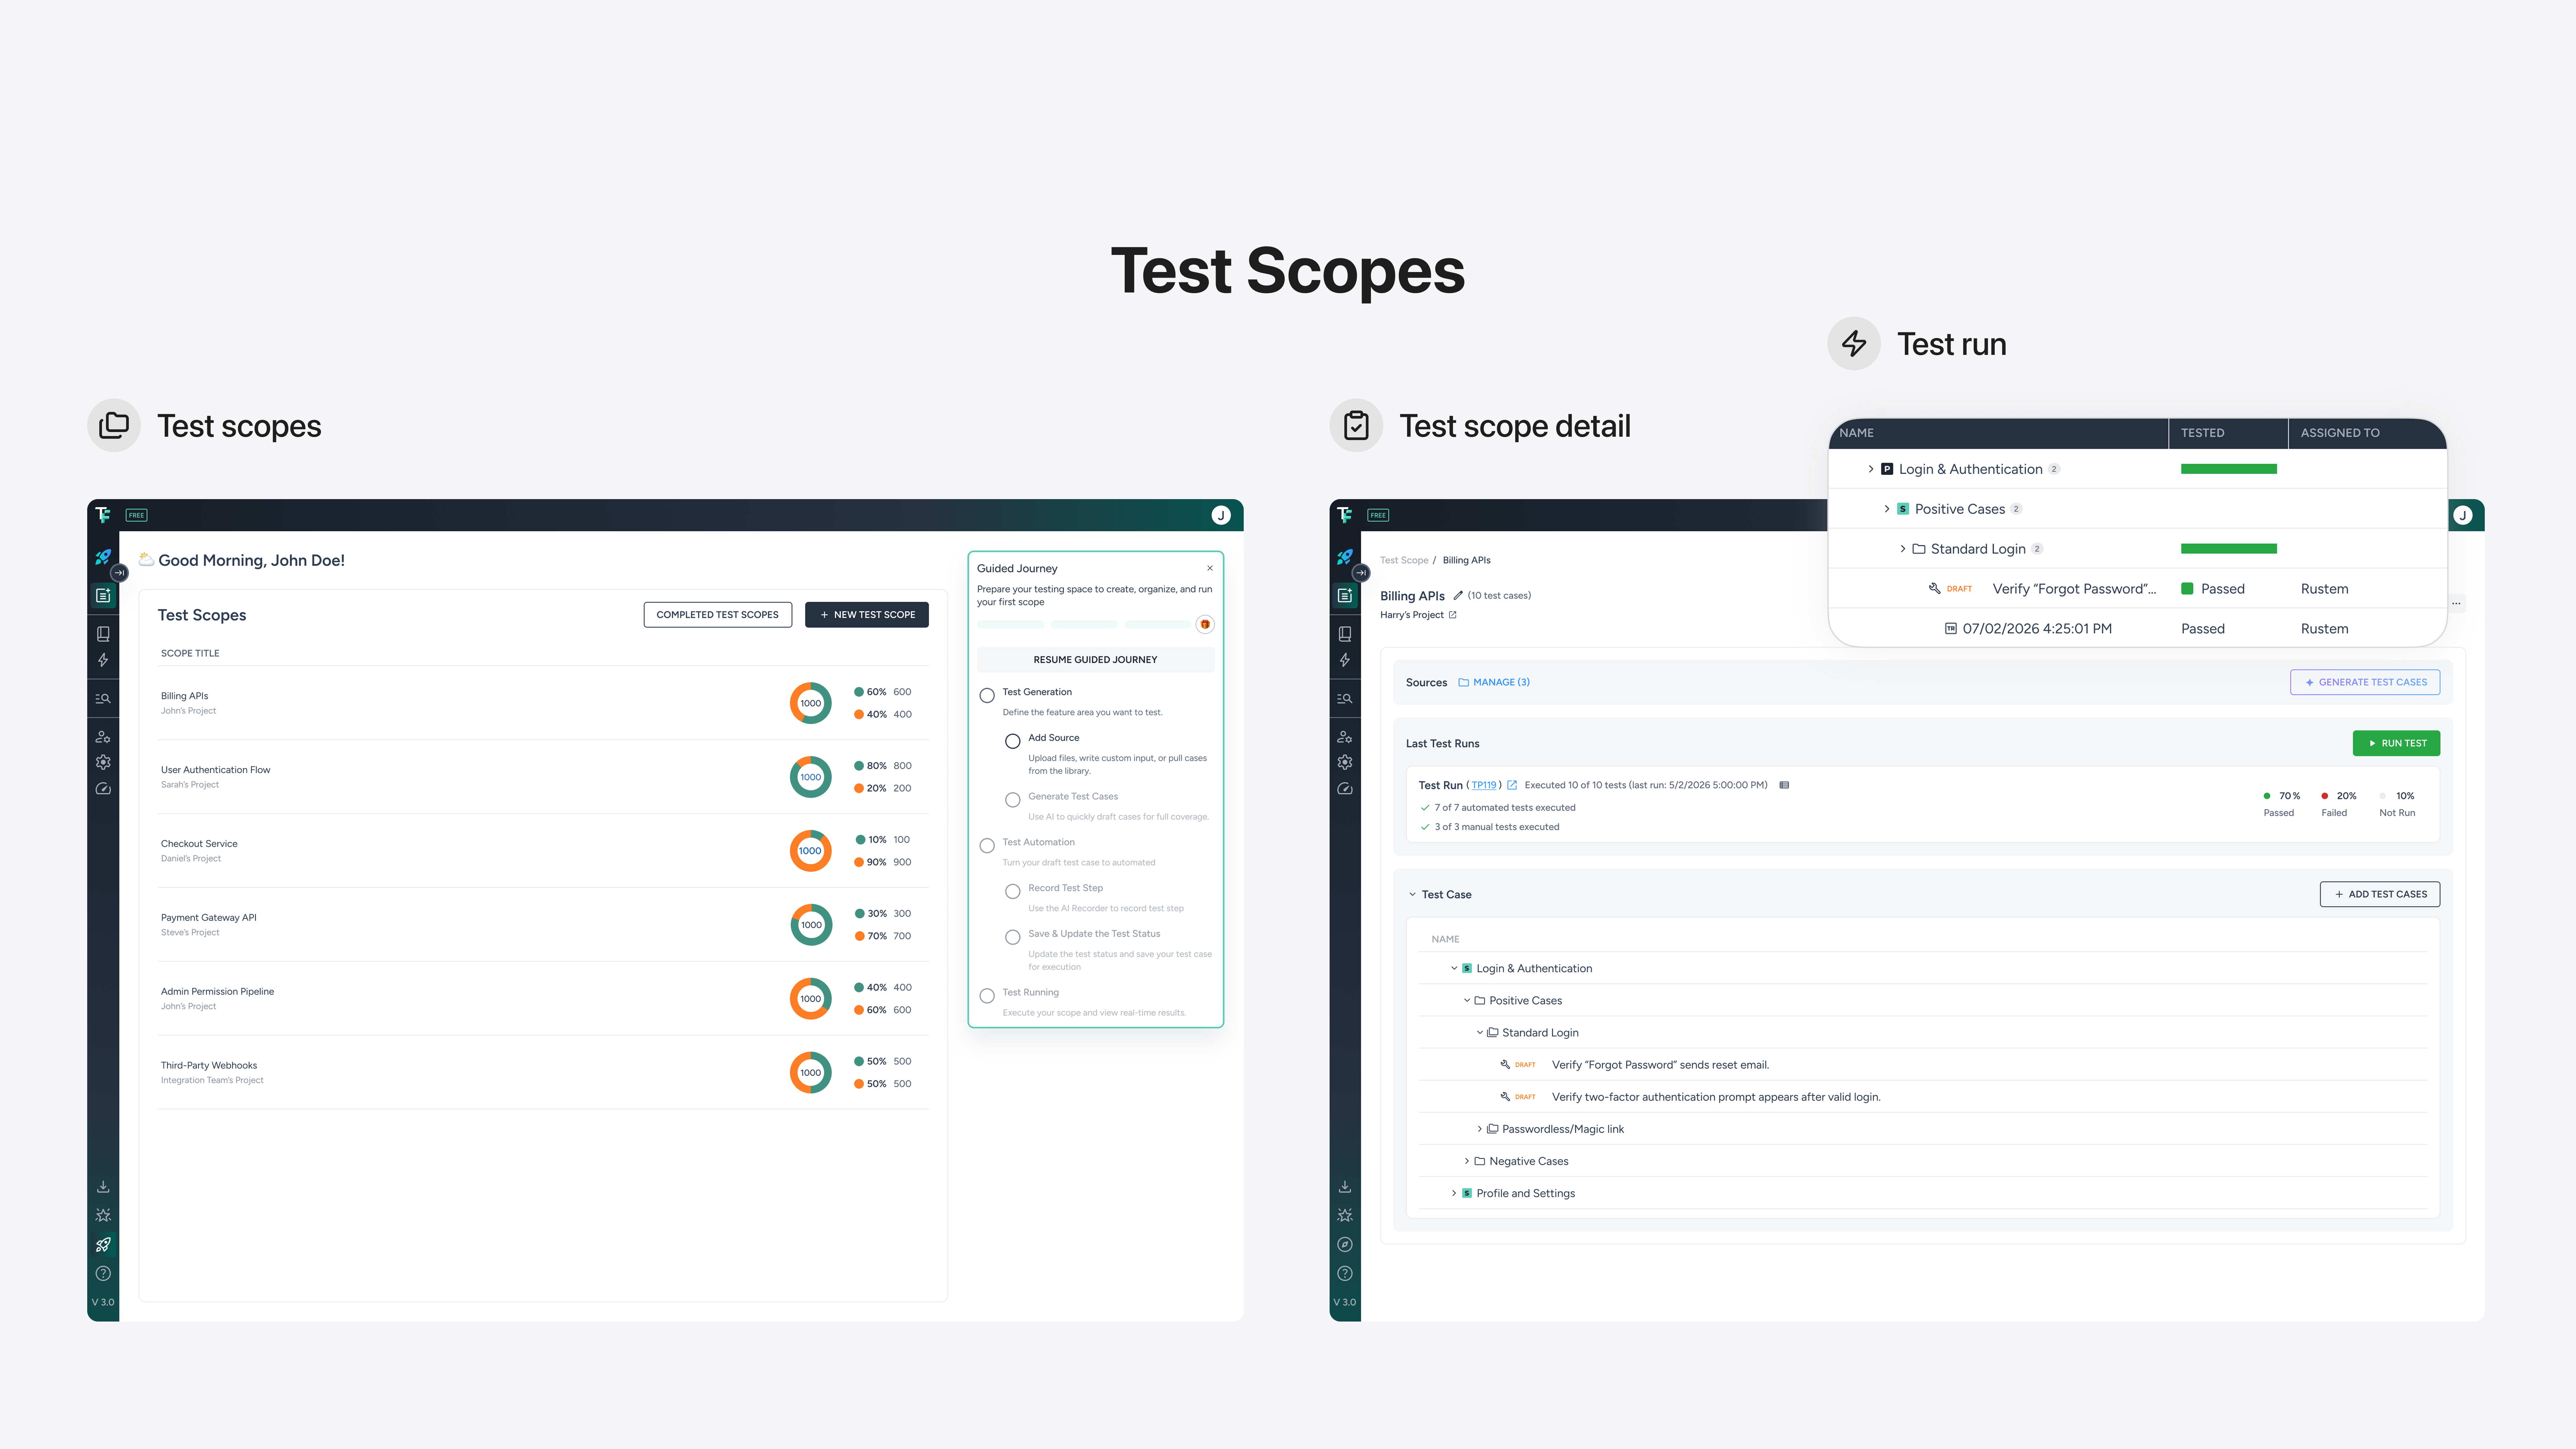This screenshot has width=2576, height=1449.
Task: Click table view icon after last run date
Action: pos(1784,785)
